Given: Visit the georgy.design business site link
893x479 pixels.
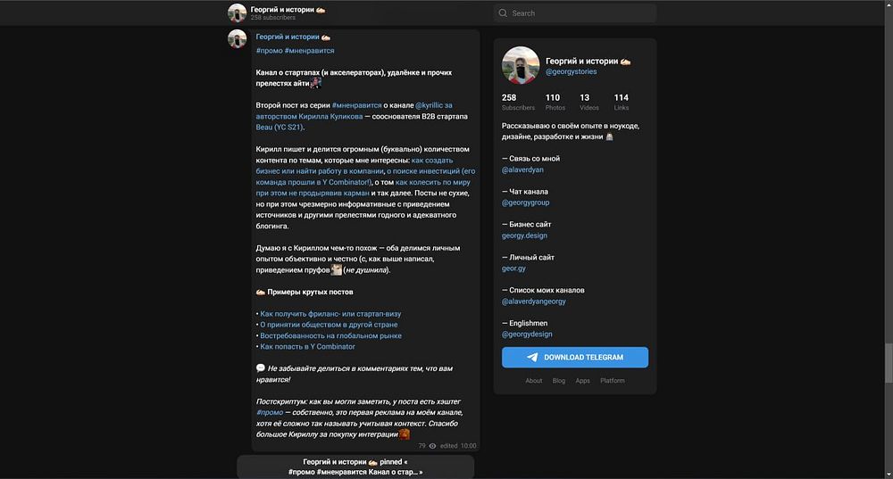Looking at the screenshot, I should (524, 235).
